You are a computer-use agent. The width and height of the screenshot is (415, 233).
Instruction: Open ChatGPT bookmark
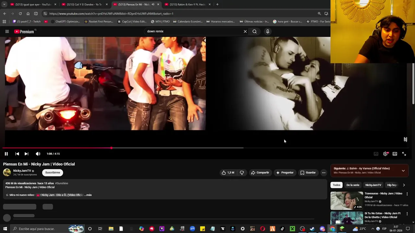[x=65, y=22]
